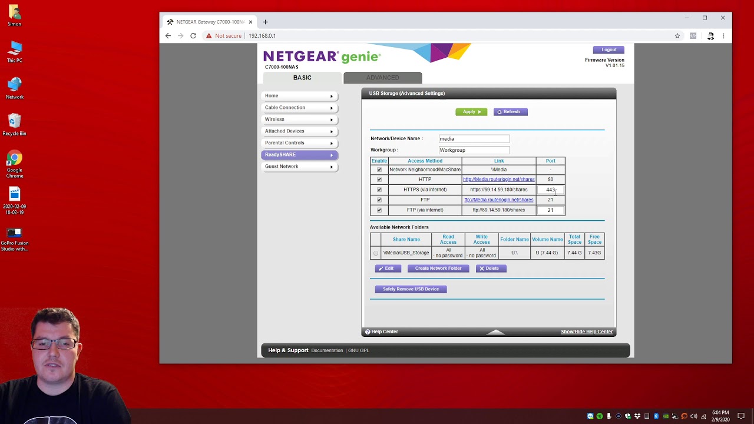This screenshot has width=754, height=424.
Task: Uncheck Network Neighborhood/MacShare enable box
Action: tap(379, 170)
